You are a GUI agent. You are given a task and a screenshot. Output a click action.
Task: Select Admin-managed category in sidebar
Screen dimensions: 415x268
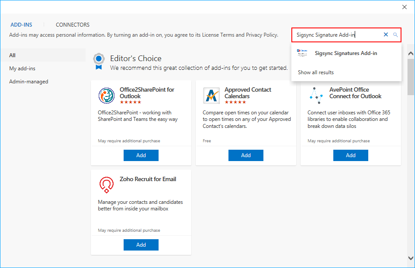click(29, 82)
